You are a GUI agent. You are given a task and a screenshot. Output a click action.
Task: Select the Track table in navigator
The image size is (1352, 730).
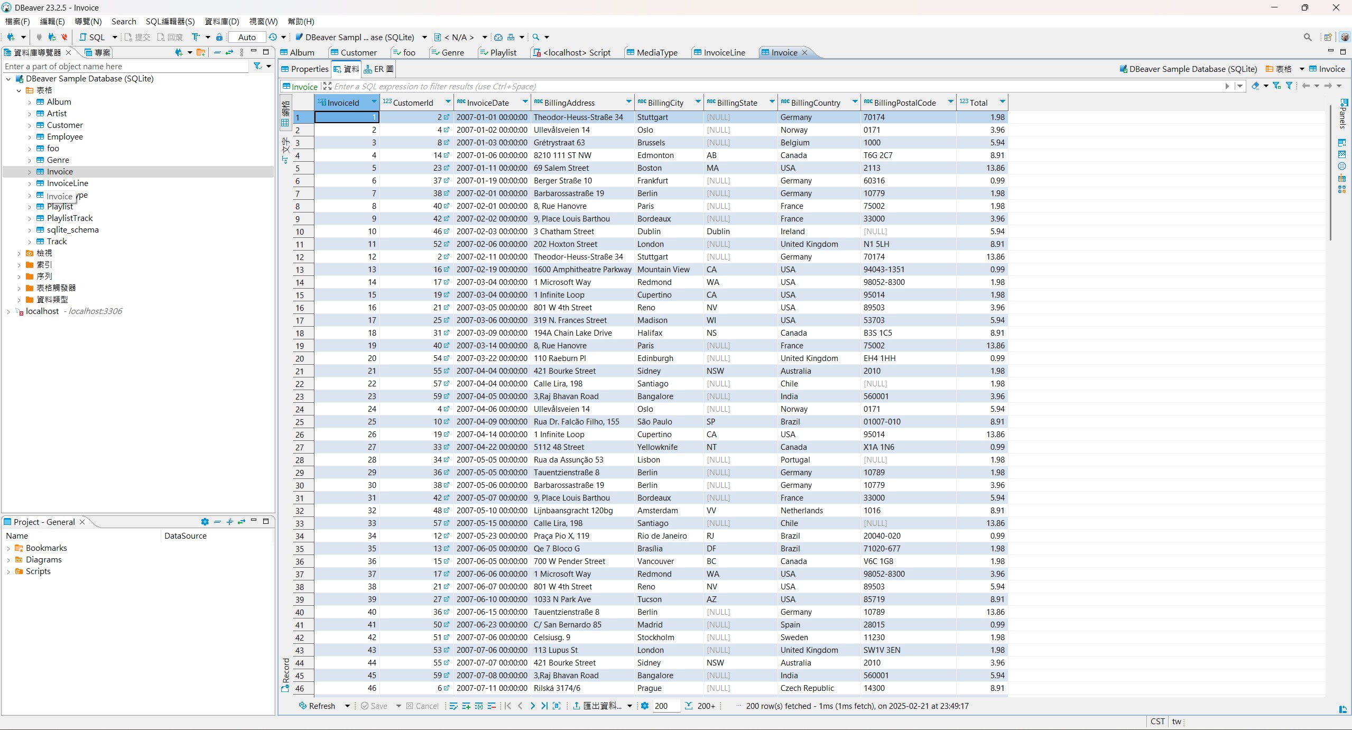click(x=57, y=241)
